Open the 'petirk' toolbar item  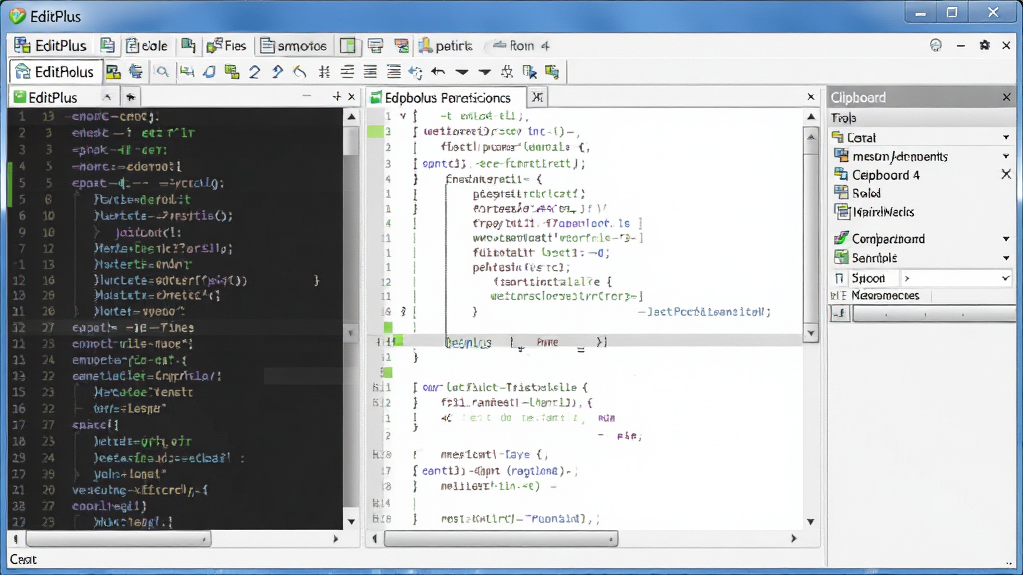pyautogui.click(x=445, y=46)
